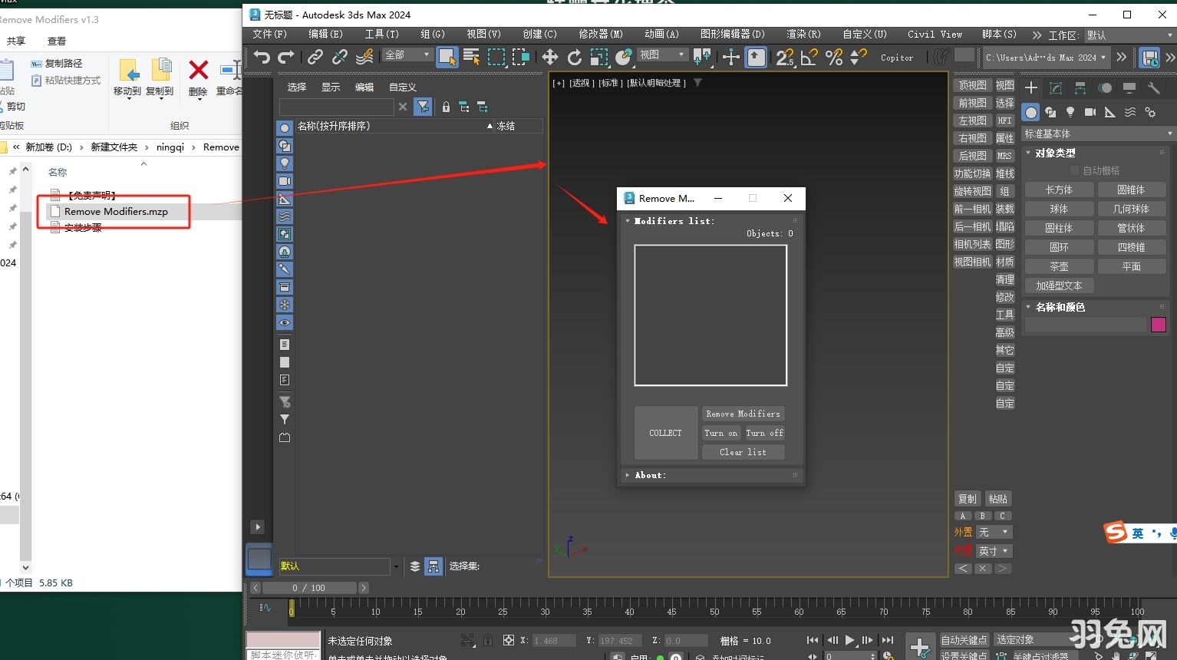This screenshot has height=660, width=1177.
Task: Open the Hierarchy panel tab
Action: pyautogui.click(x=1080, y=87)
